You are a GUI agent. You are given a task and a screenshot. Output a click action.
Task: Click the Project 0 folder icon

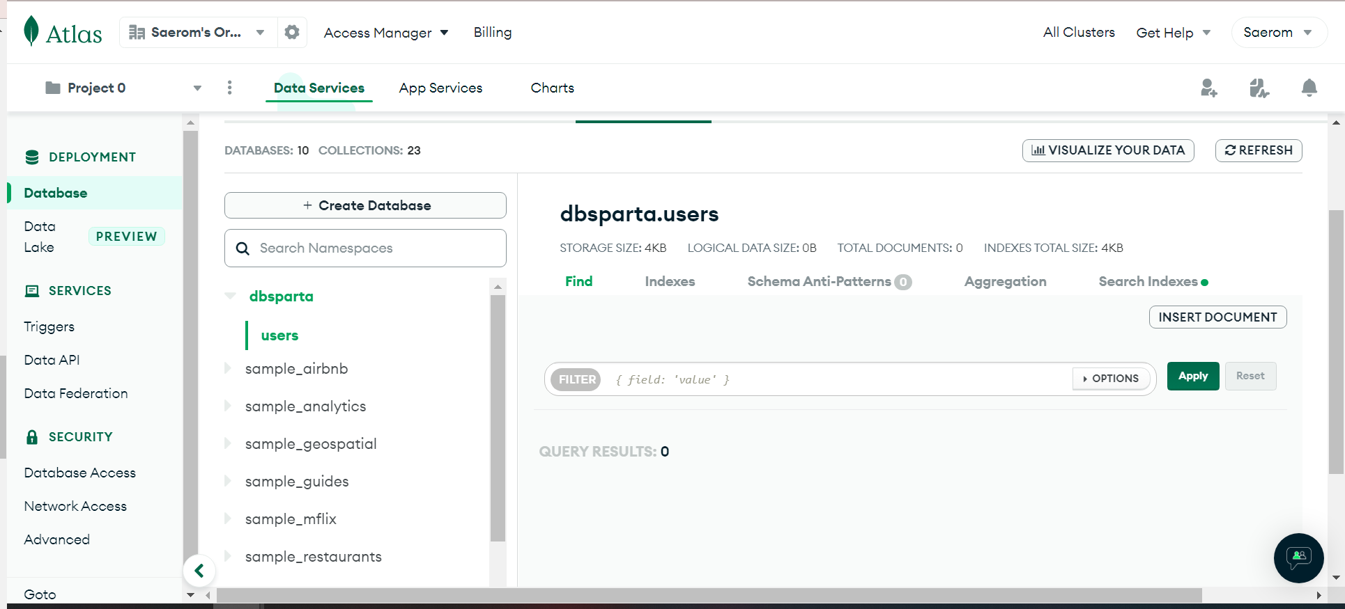52,88
